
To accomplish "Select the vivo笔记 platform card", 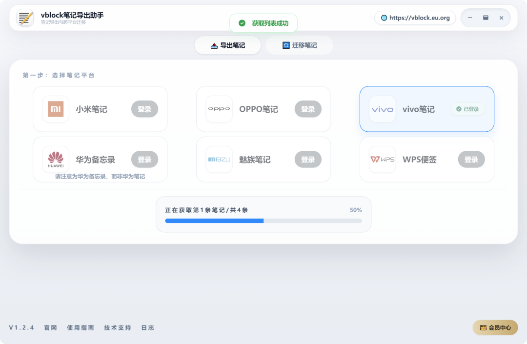I will (427, 109).
